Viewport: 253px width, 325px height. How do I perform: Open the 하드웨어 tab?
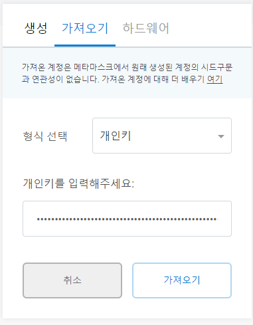146,29
